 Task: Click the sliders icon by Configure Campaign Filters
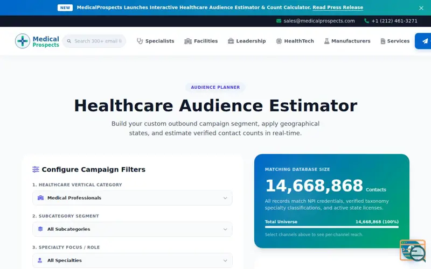(36, 169)
